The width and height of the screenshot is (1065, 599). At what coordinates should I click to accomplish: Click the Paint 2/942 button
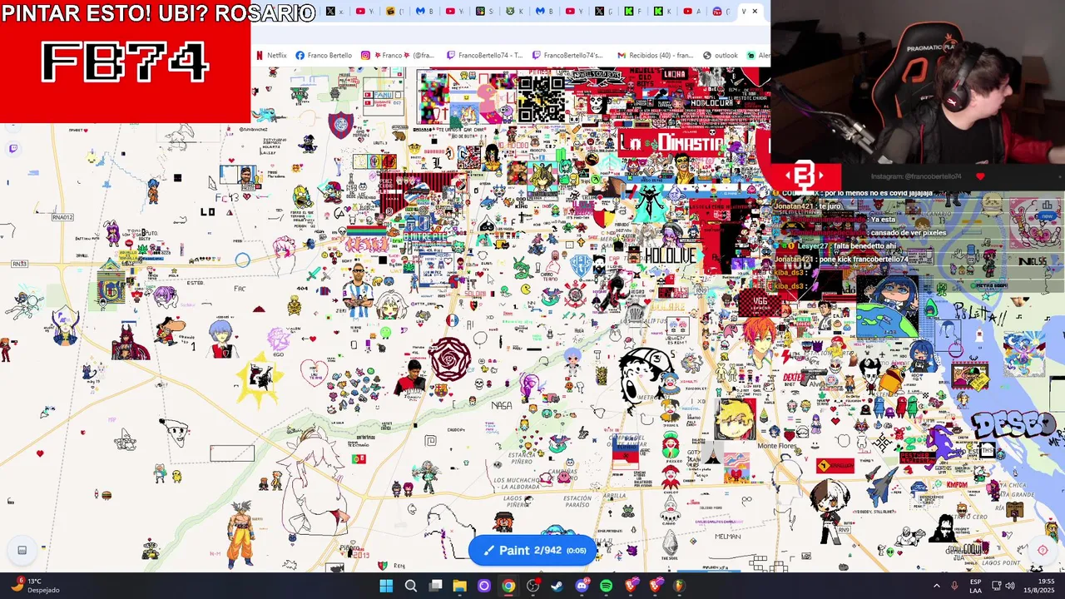pos(532,550)
